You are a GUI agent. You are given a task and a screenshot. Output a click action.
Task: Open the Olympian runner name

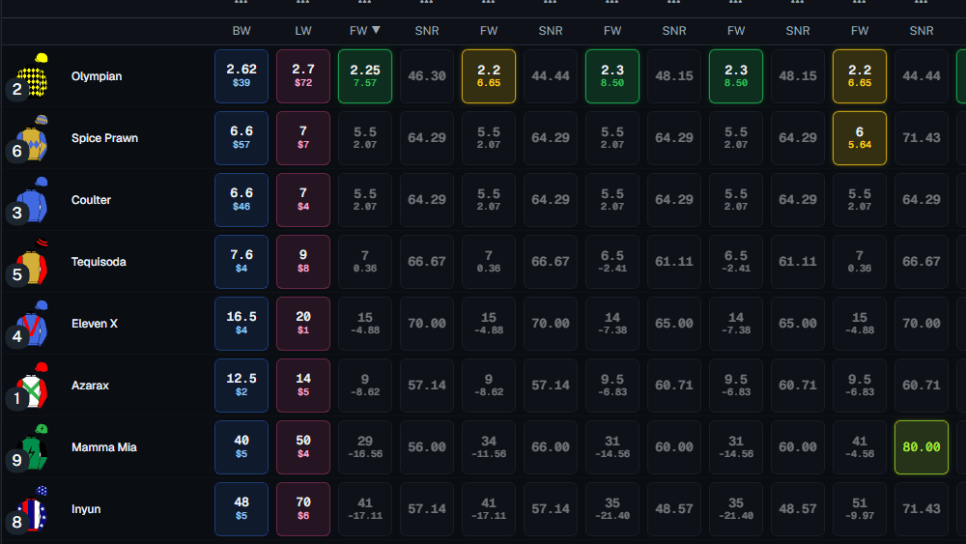tap(97, 76)
